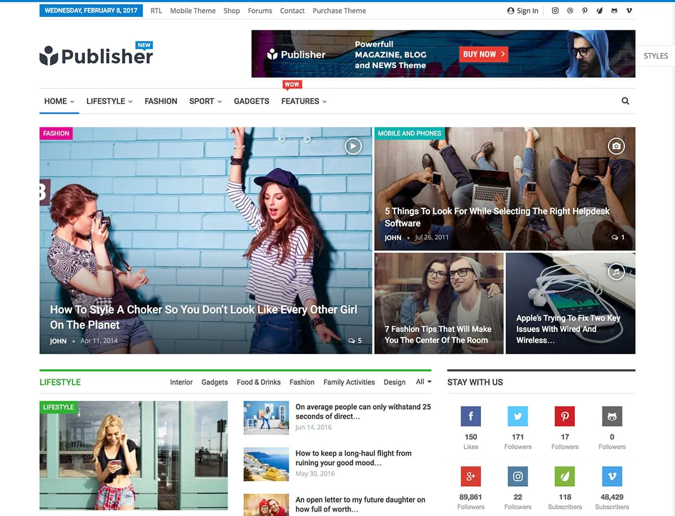Open the Helpdesk Software article headline
This screenshot has width=675, height=516.
(x=497, y=217)
